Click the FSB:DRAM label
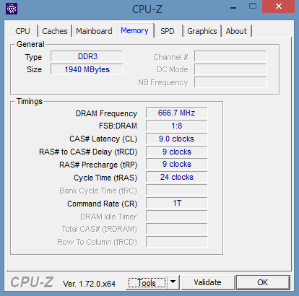Image resolution: width=299 pixels, height=296 pixels. pos(118,126)
